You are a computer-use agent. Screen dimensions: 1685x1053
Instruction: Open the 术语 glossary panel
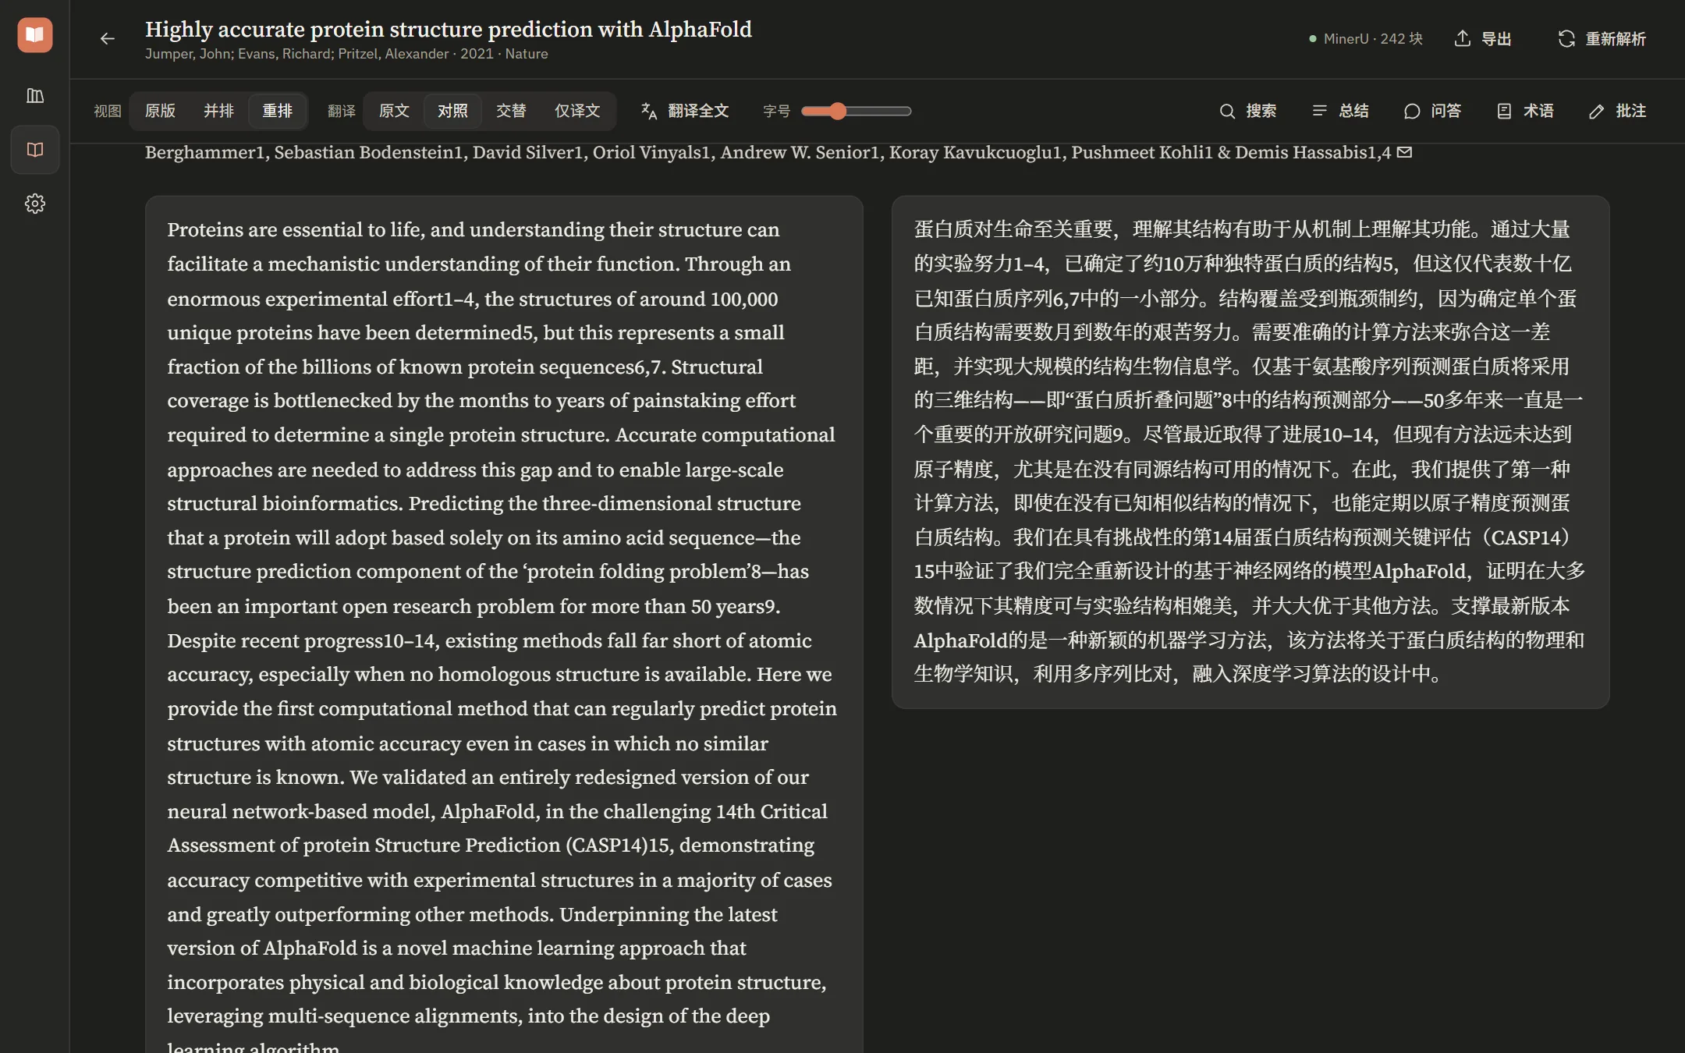click(1526, 111)
